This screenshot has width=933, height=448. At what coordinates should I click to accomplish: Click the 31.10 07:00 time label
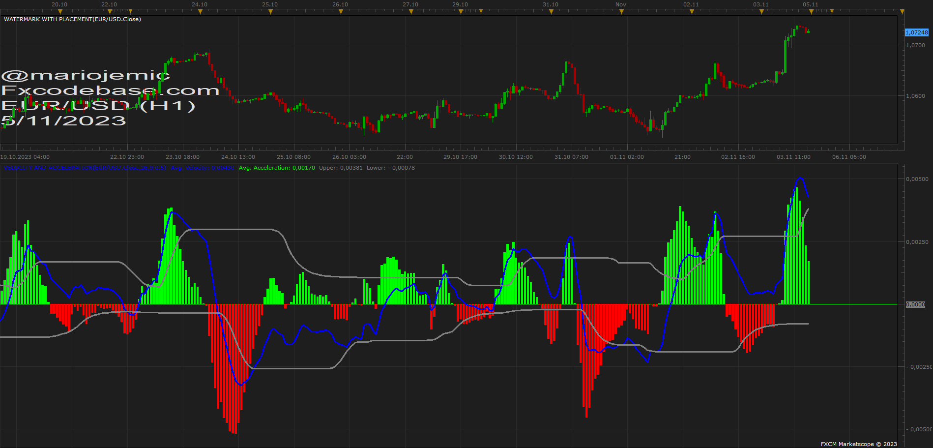571,157
